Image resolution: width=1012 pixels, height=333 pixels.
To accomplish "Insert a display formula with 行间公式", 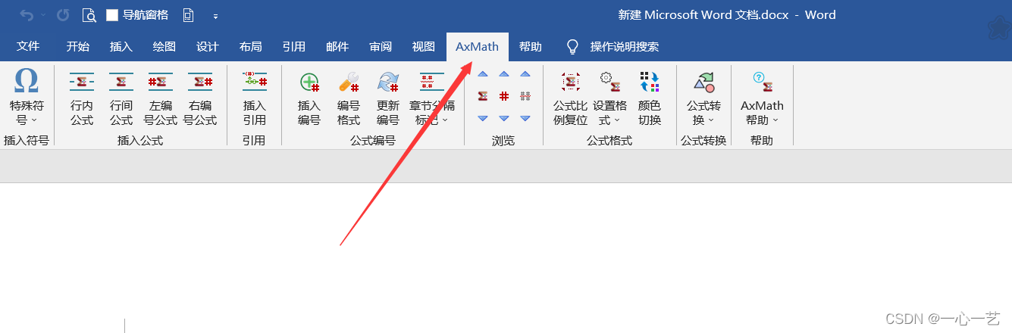I will [121, 98].
